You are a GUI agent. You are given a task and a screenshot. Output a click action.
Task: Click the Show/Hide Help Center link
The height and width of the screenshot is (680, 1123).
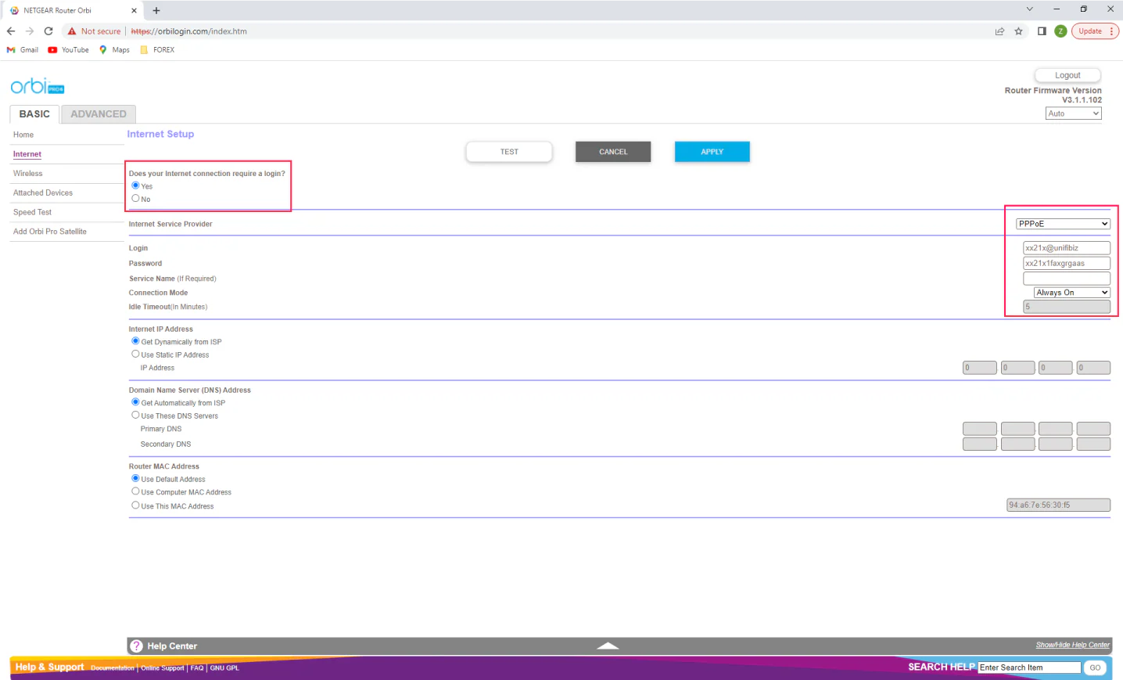click(x=1072, y=645)
